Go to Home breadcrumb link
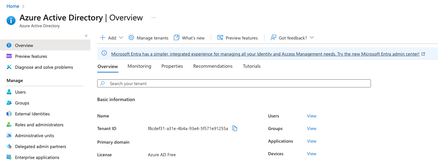Viewport: 438px width, 161px height. 13,6
